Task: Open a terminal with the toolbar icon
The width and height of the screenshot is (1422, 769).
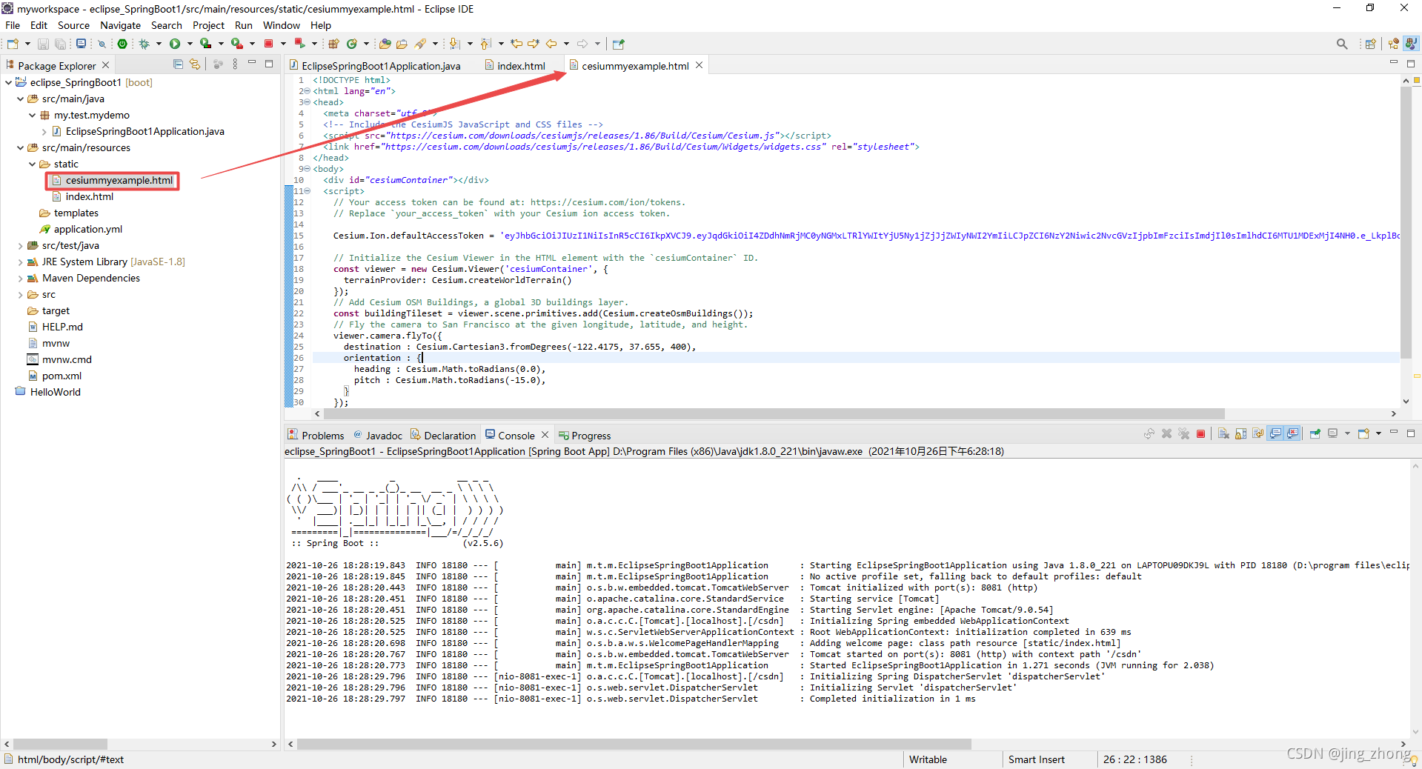Action: coord(81,44)
